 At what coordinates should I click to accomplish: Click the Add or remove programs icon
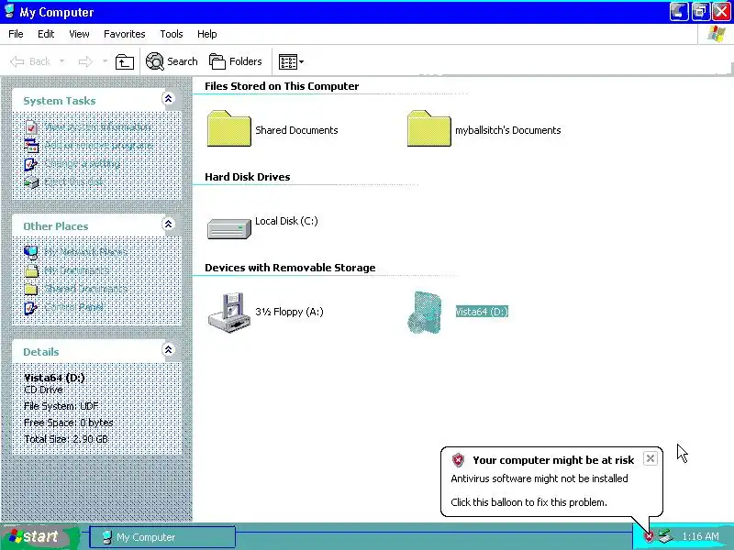coord(31,146)
